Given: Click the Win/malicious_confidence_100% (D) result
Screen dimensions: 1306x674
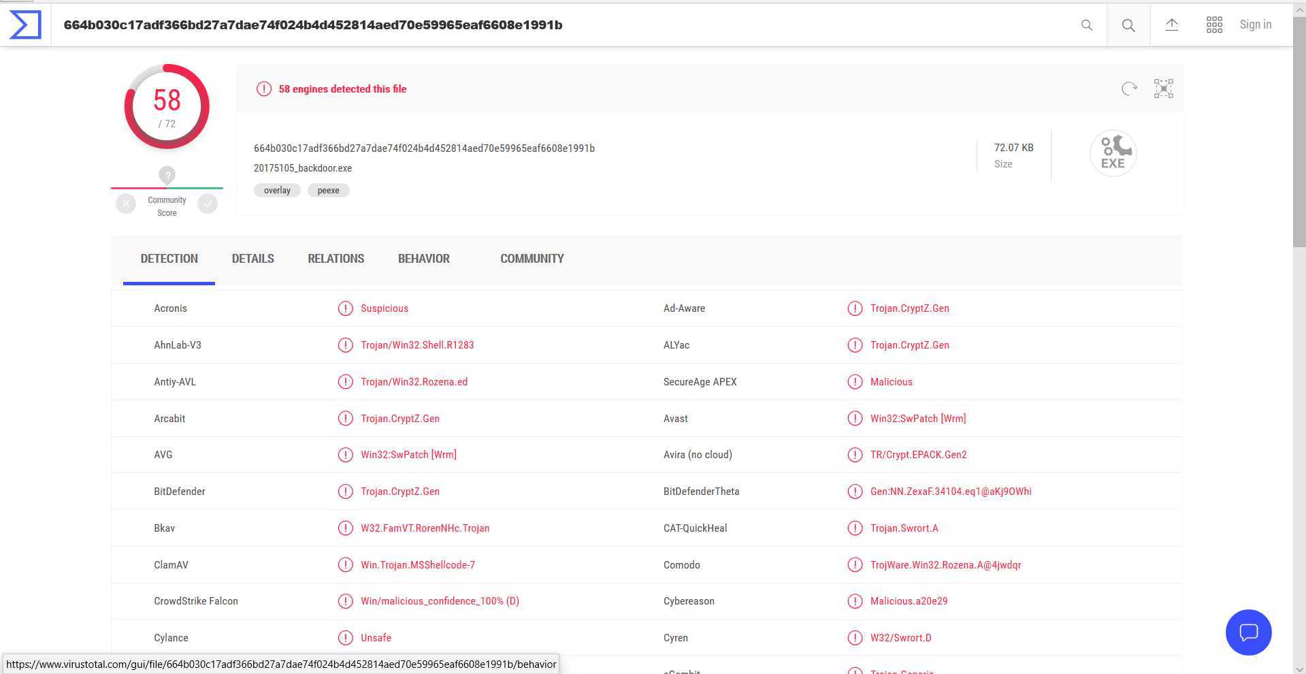Looking at the screenshot, I should click(440, 601).
